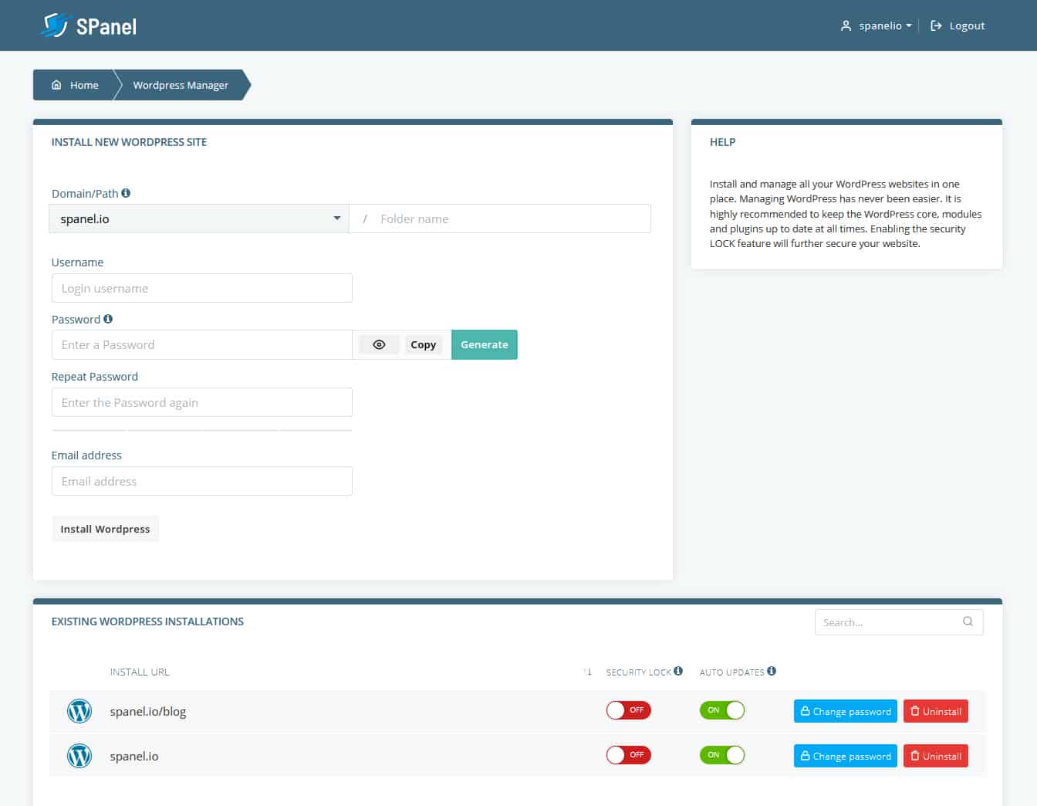The height and width of the screenshot is (806, 1037).
Task: Click the search magnifier icon
Action: coord(968,621)
